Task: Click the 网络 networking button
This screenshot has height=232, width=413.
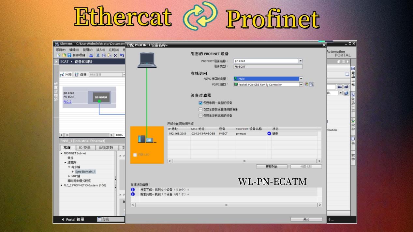Action: point(66,75)
